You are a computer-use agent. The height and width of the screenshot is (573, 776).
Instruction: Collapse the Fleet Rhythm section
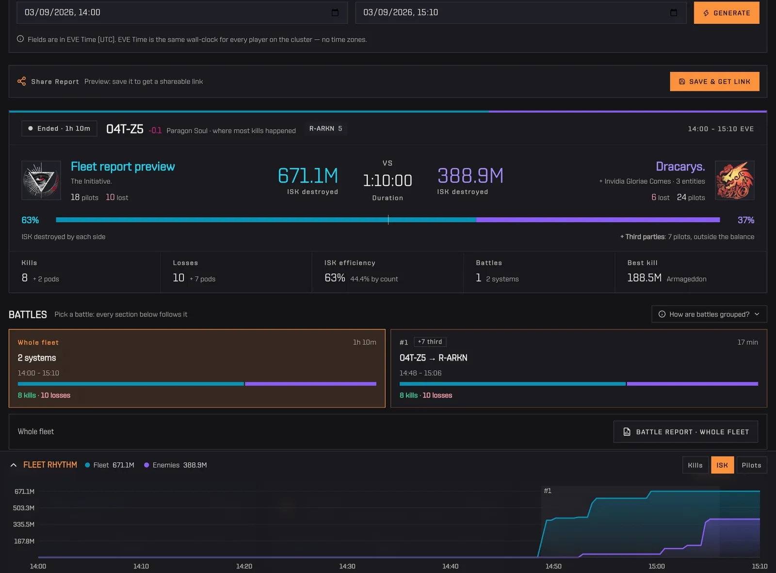[14, 465]
